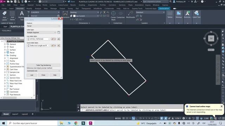Viewport: 225px width, 126px height.
Task: Open the CUADROS text style dropdown
Action: coord(45,12)
